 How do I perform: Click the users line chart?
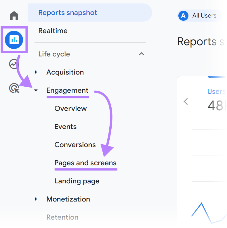209,213
